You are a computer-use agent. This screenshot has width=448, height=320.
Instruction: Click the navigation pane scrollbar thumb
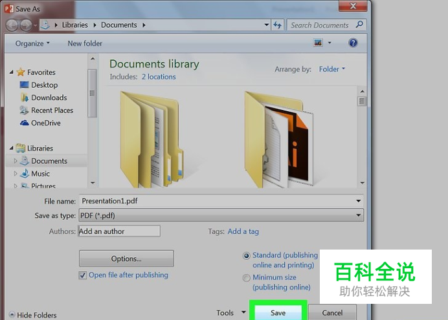92,93
